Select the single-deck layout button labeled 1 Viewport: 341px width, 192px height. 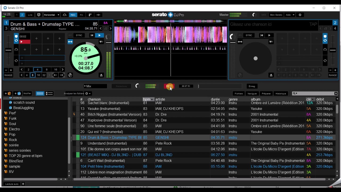coord(17,15)
